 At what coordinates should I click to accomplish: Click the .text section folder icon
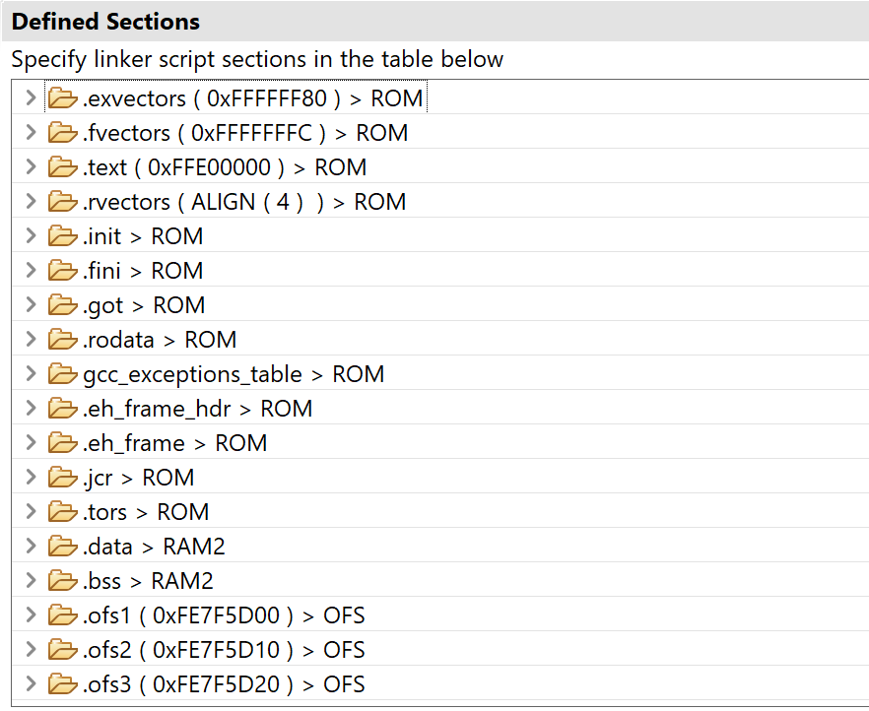pos(62,166)
